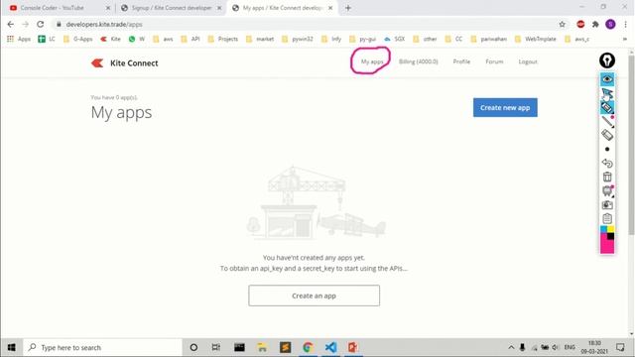The image size is (635, 357).
Task: Bookmark this page with the star
Action: [563, 24]
